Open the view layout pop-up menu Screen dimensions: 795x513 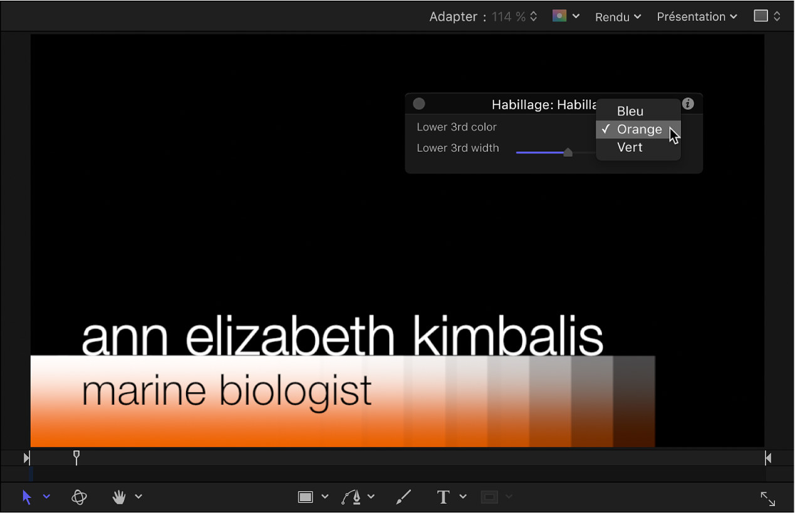click(x=767, y=16)
